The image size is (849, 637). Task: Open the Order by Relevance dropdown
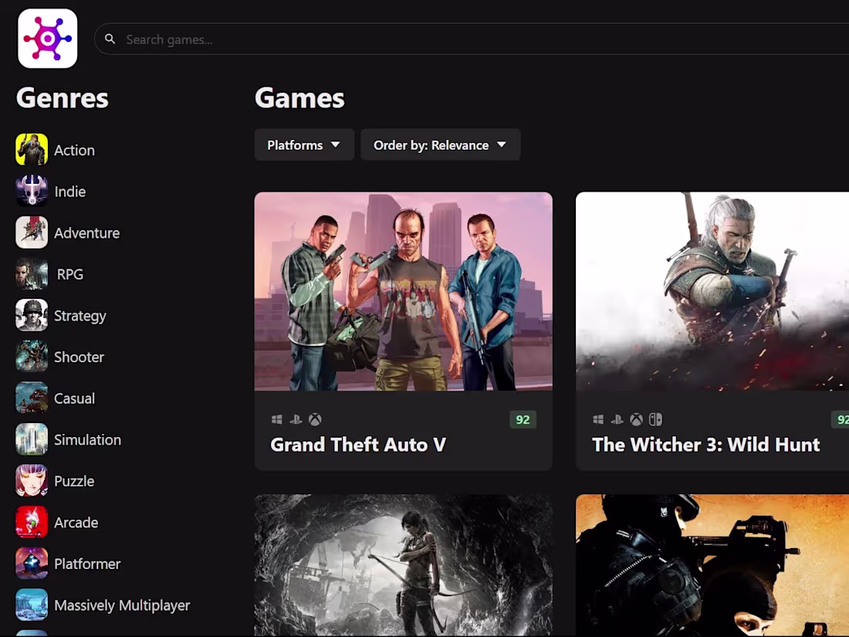[x=440, y=144]
